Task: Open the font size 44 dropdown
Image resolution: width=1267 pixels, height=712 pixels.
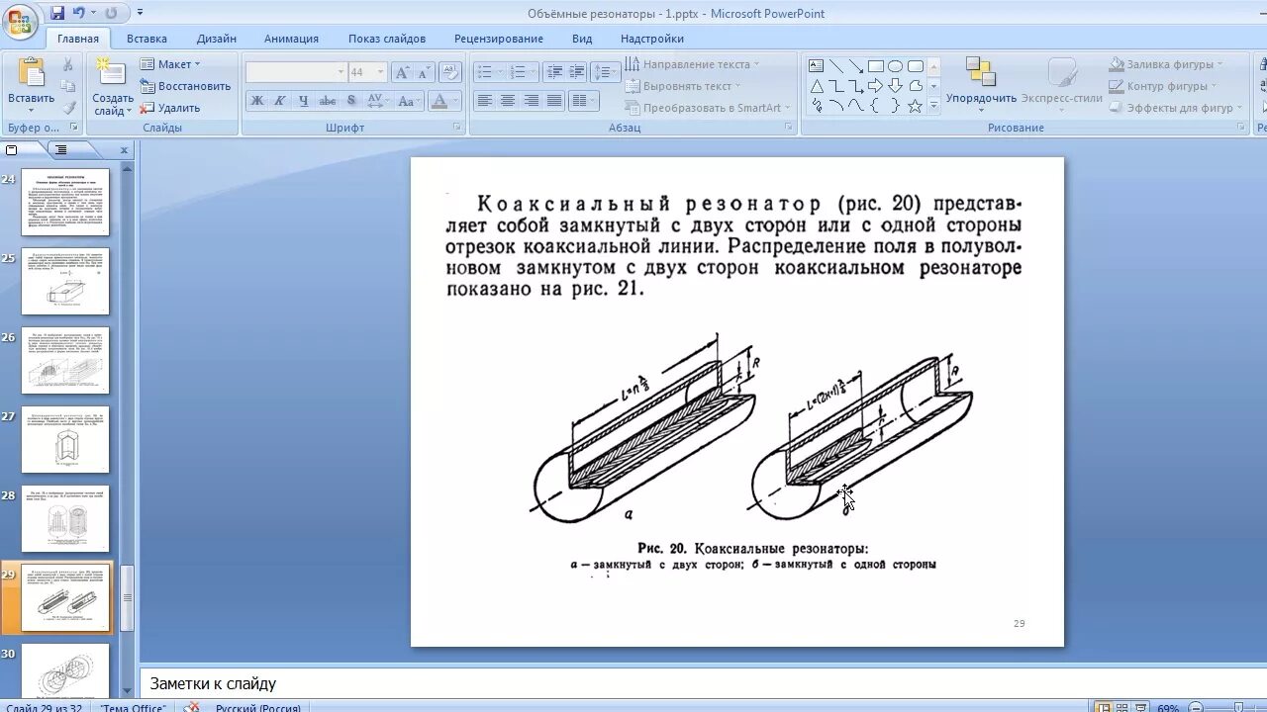Action: pos(367,72)
